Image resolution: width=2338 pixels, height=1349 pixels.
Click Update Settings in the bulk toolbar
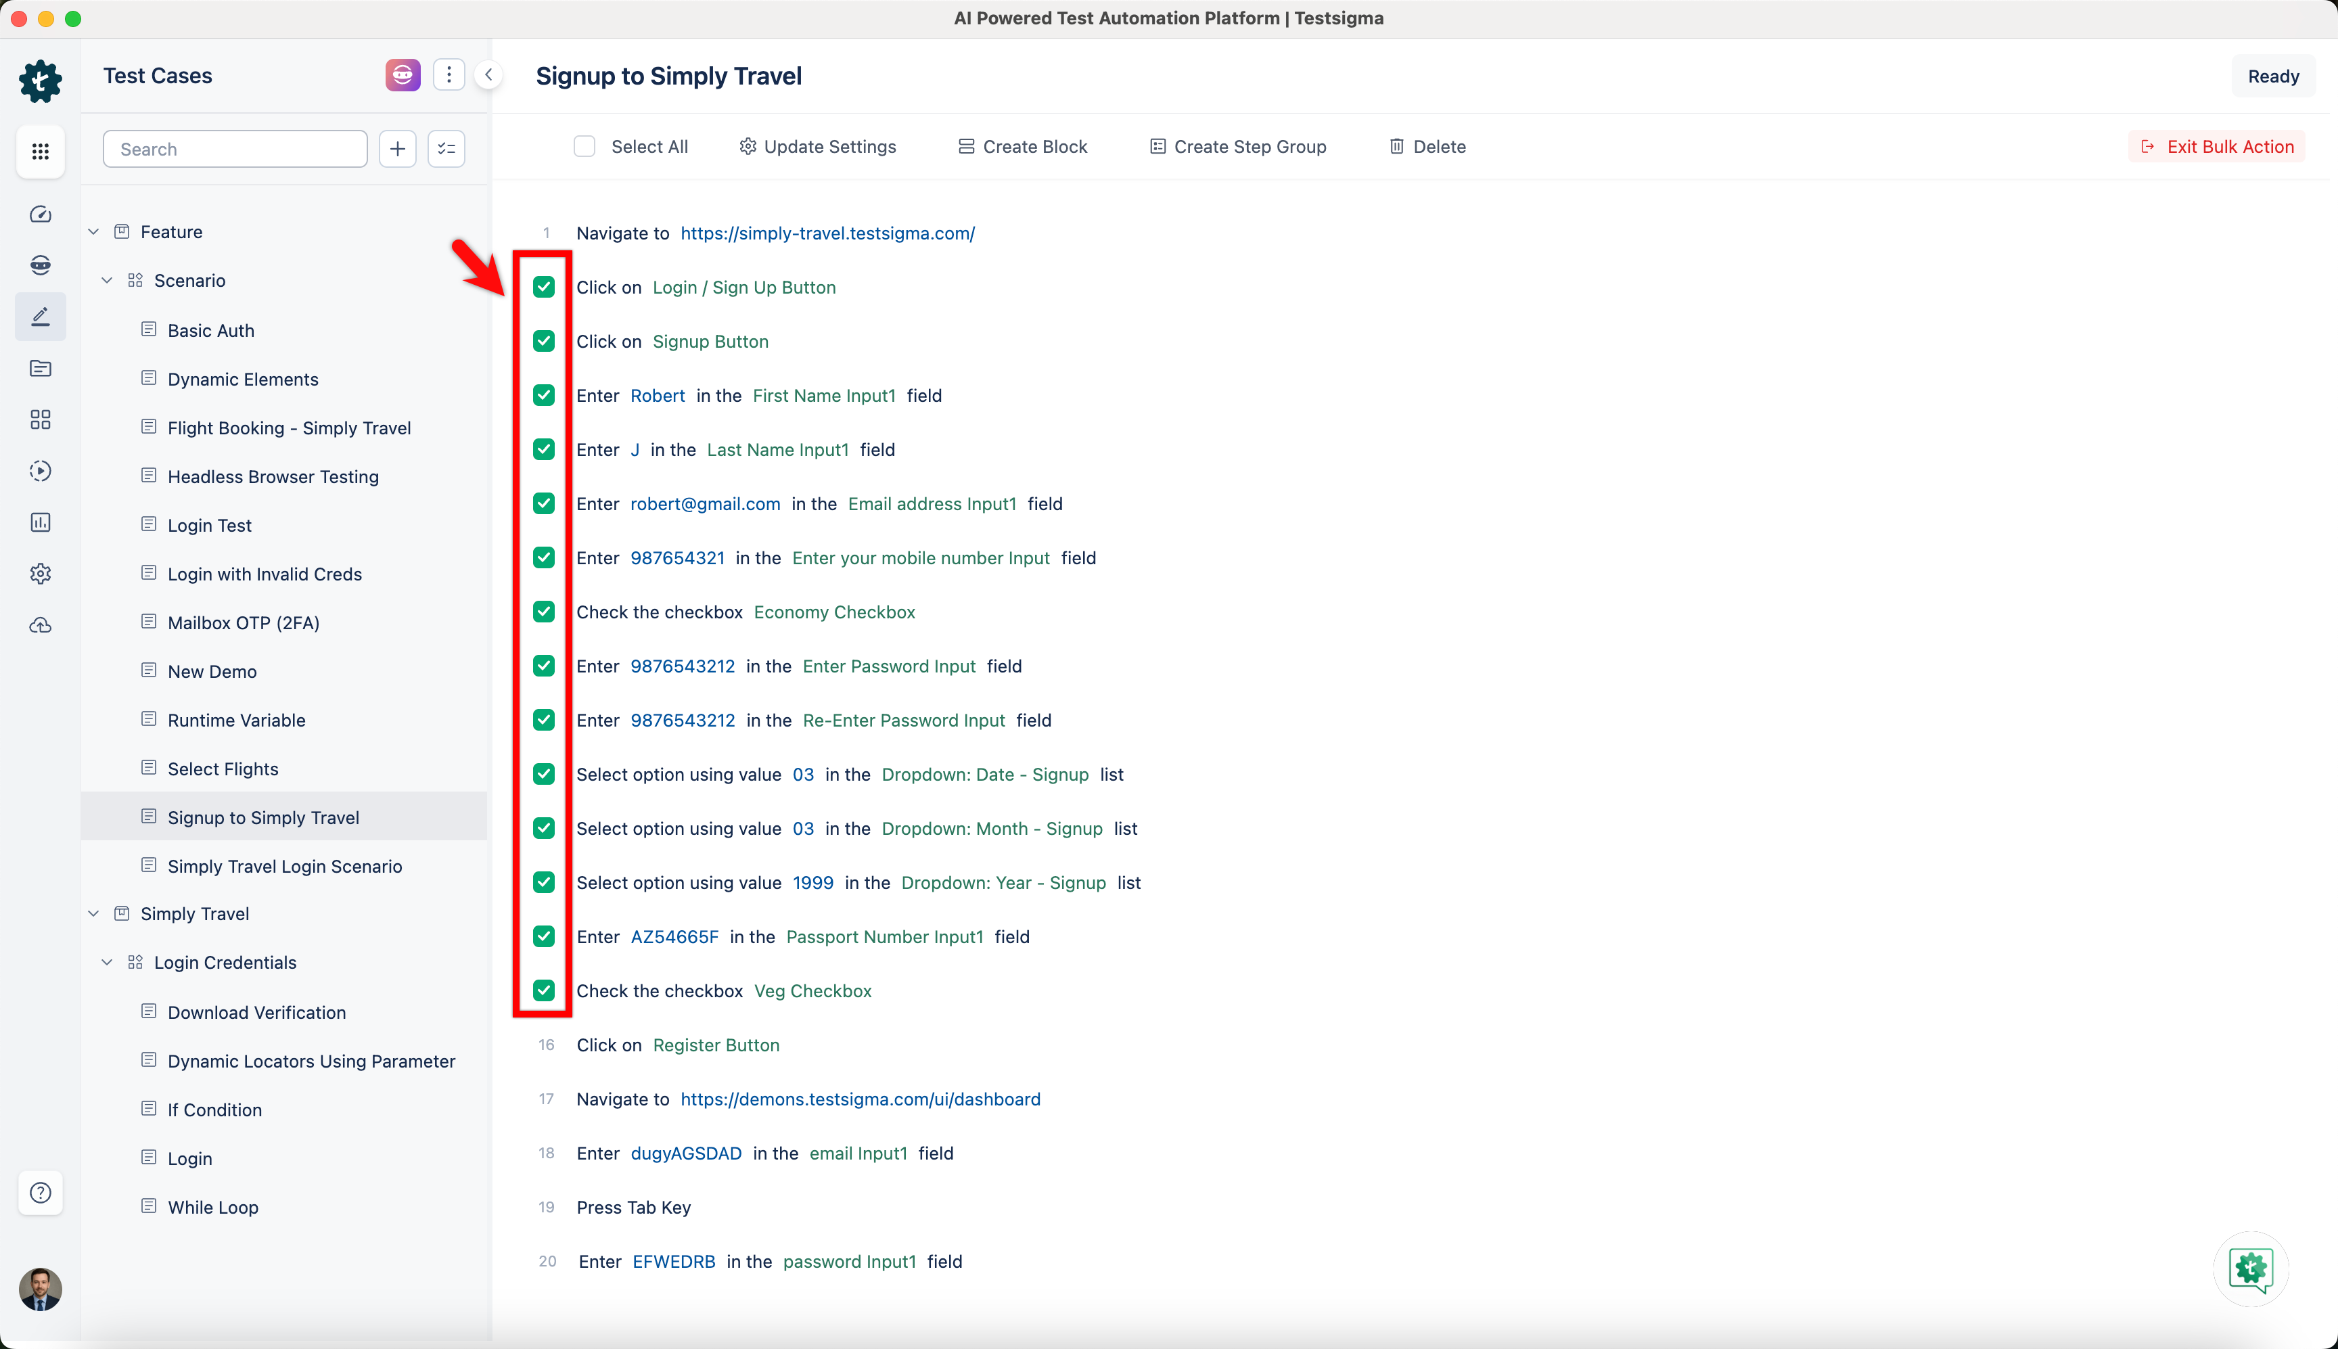817,146
